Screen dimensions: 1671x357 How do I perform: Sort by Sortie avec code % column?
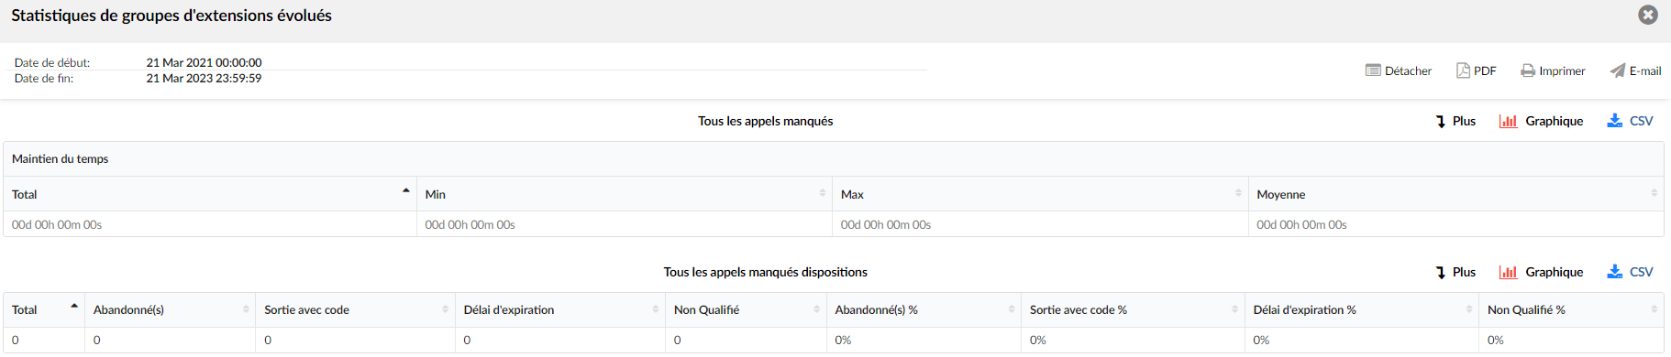coord(1134,309)
